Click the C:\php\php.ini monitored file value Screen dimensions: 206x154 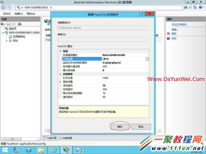click(x=112, y=63)
